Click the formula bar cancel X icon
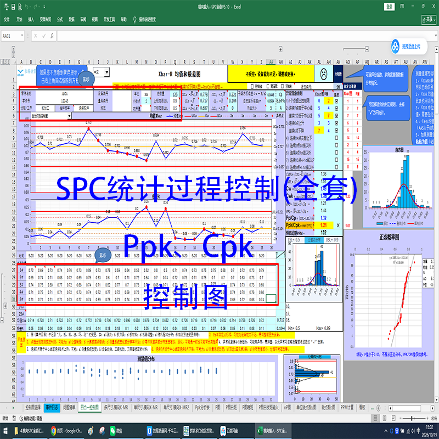The width and height of the screenshot is (439, 439). tap(36, 36)
